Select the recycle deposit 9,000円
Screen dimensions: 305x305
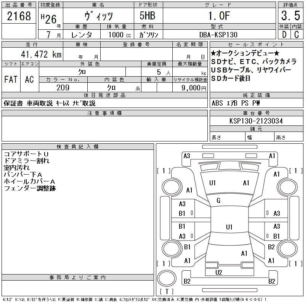(194, 88)
